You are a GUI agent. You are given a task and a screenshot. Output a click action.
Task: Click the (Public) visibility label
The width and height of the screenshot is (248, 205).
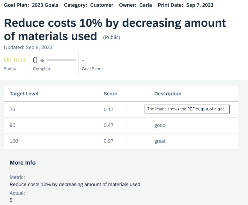[x=111, y=37]
